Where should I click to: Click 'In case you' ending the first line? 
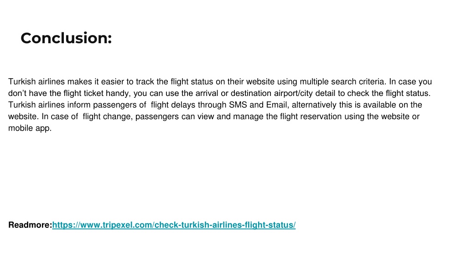410,82
